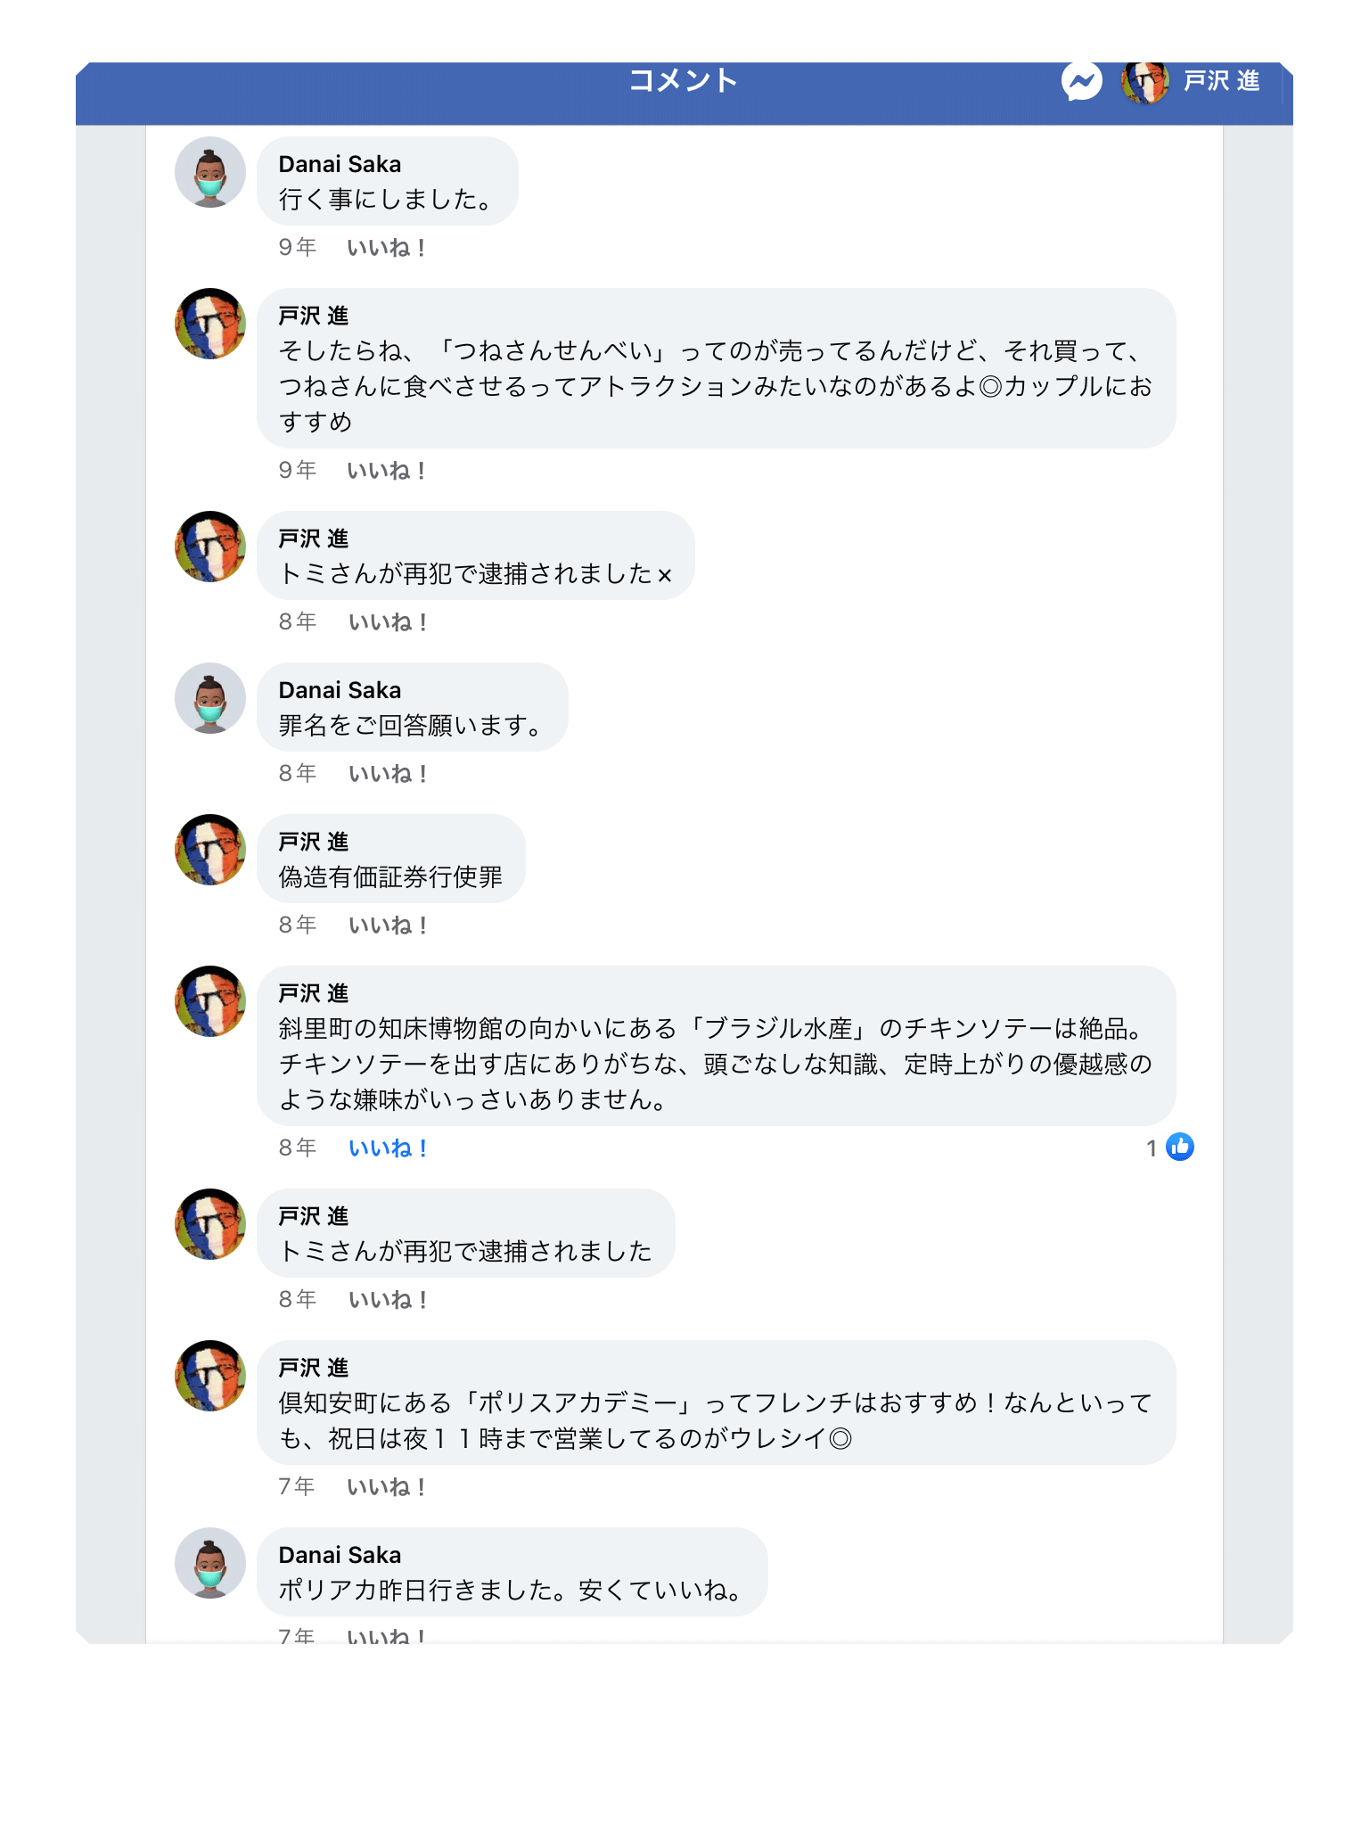Like the ポリスアカデミー comment
Image resolution: width=1369 pixels, height=1826 pixels.
tap(386, 1487)
